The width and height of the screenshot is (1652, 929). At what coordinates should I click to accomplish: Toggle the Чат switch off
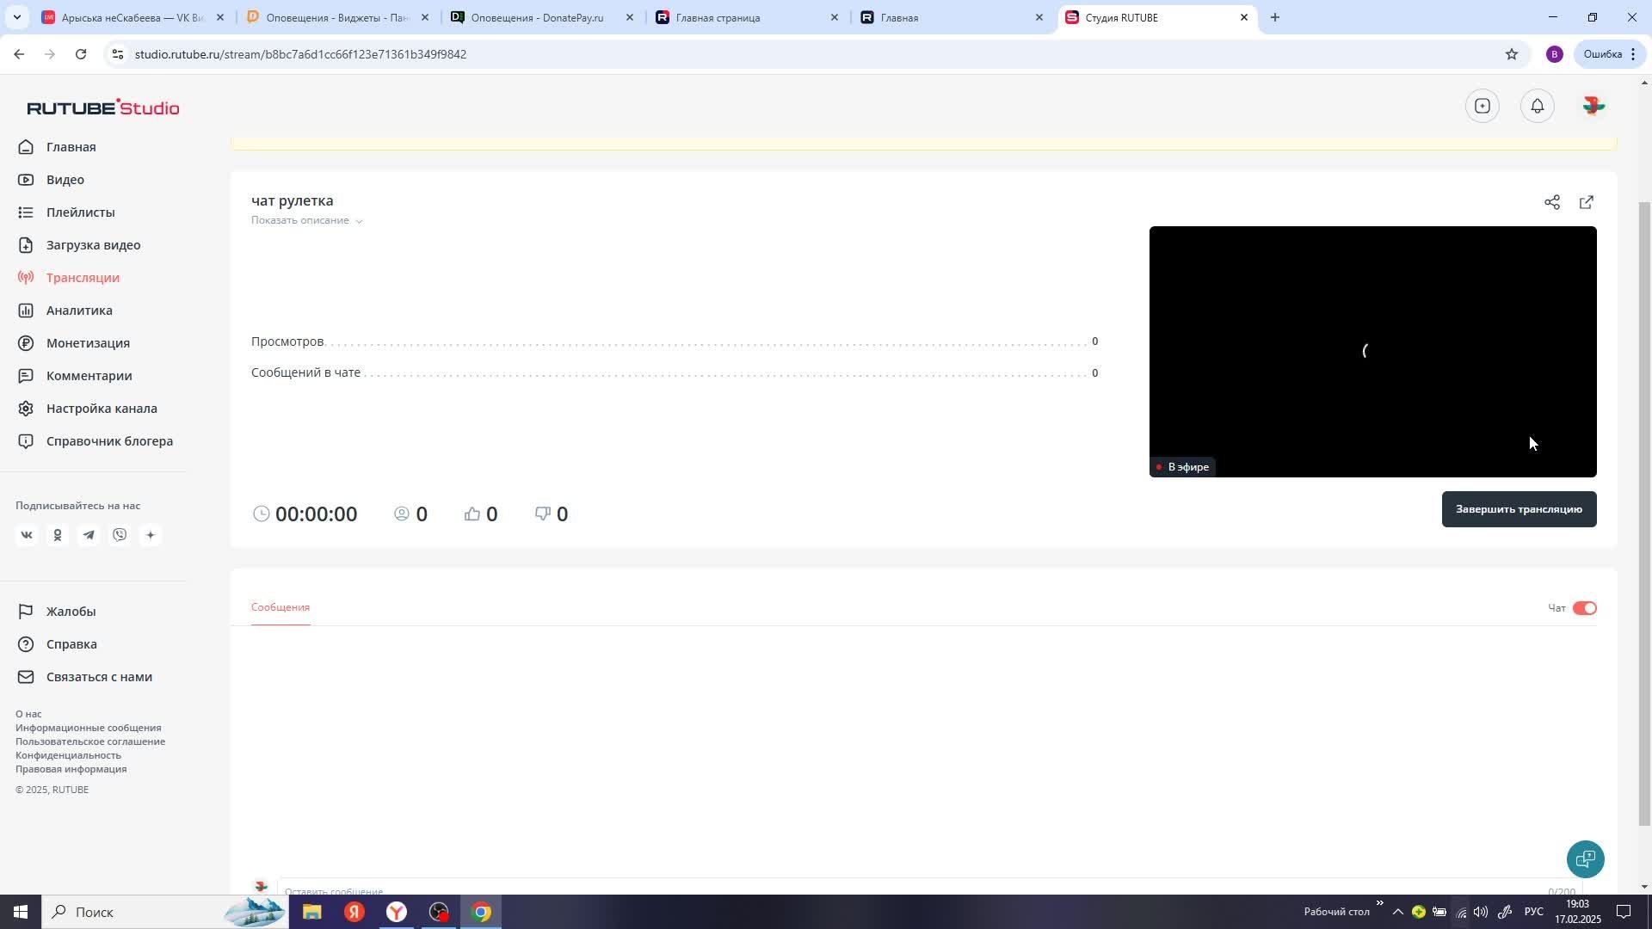click(1584, 608)
